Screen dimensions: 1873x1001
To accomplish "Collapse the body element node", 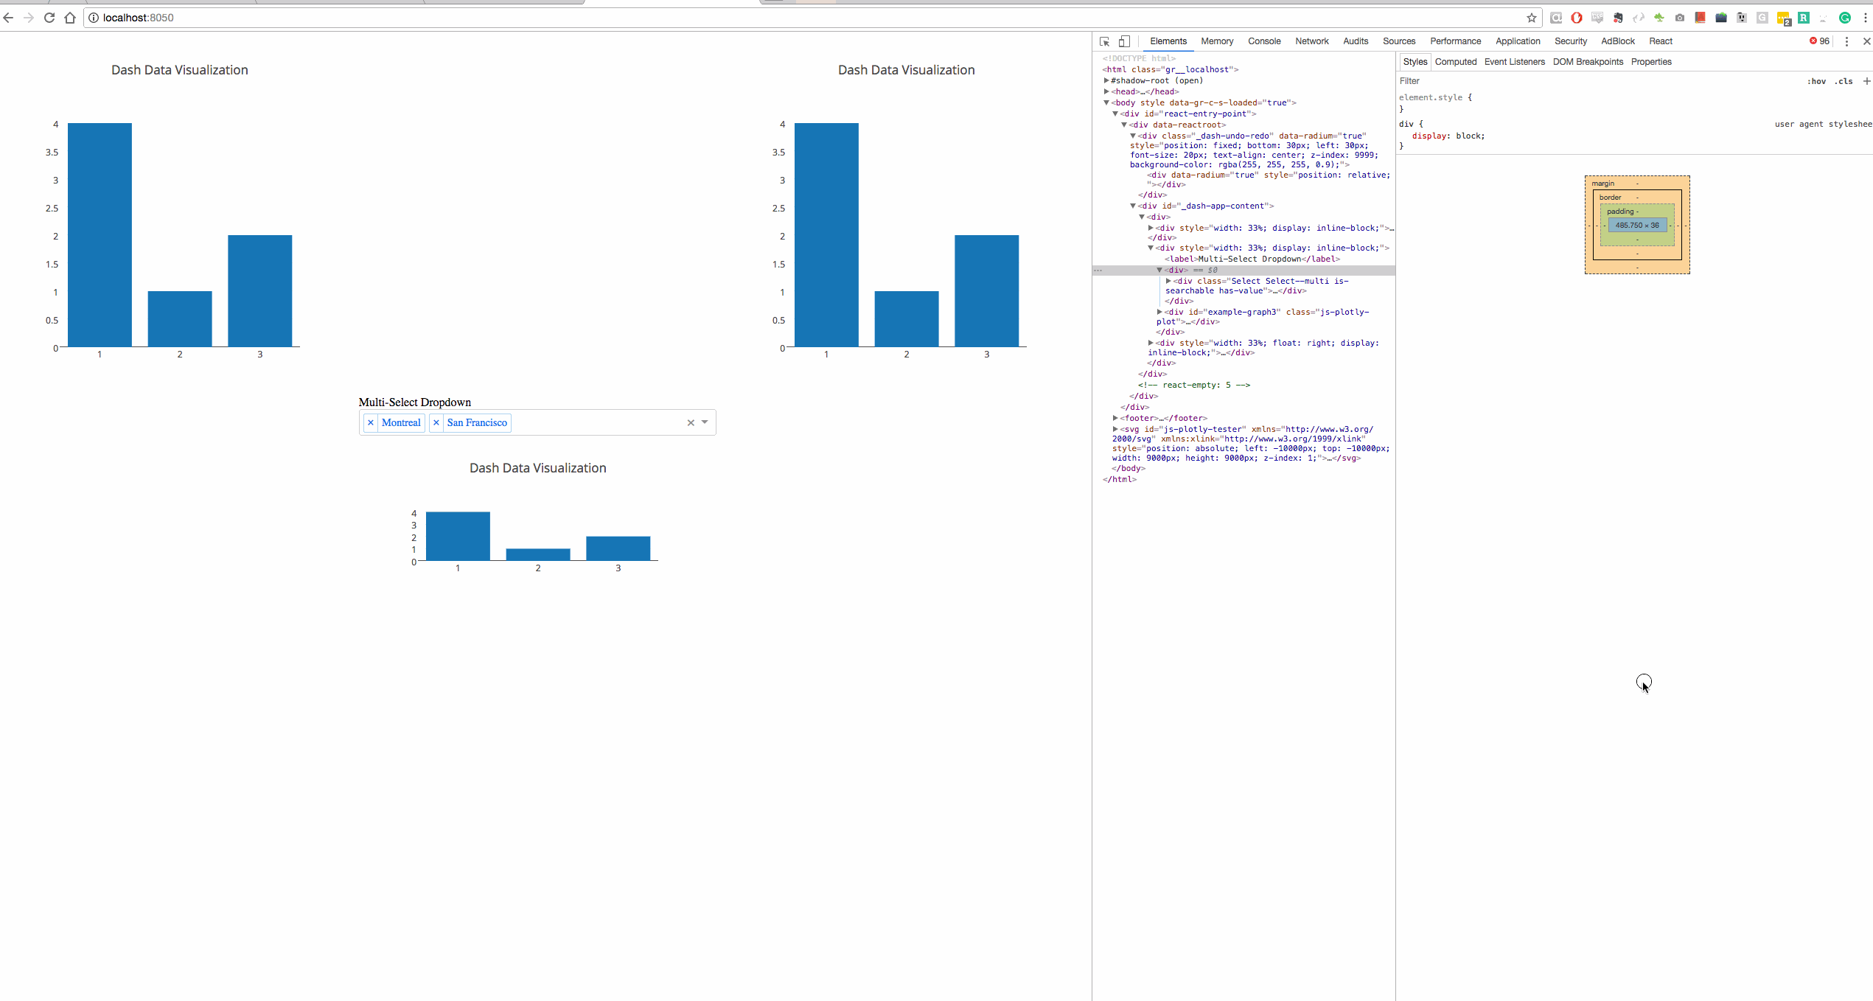I will tap(1106, 102).
